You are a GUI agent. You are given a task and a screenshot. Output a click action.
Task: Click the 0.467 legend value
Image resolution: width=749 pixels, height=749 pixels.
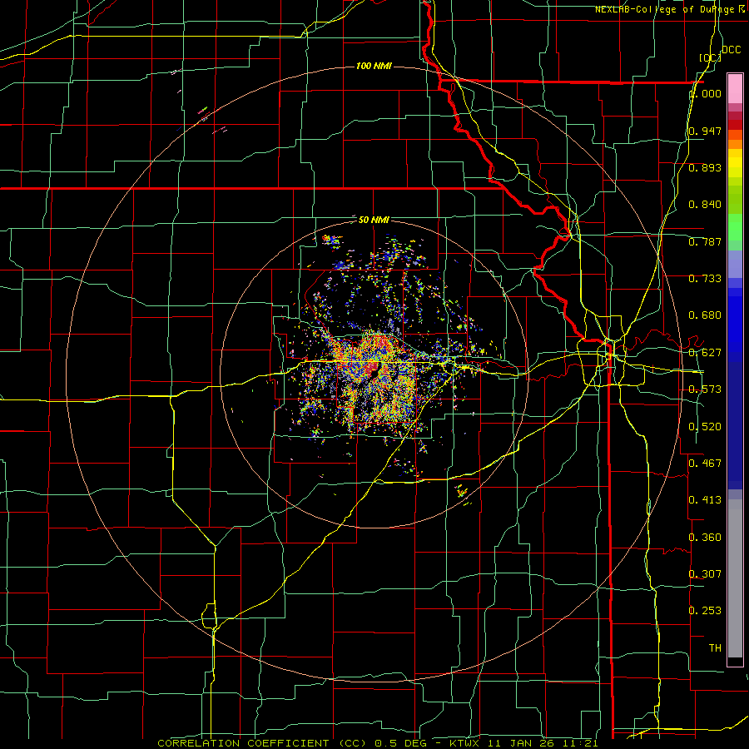(705, 464)
